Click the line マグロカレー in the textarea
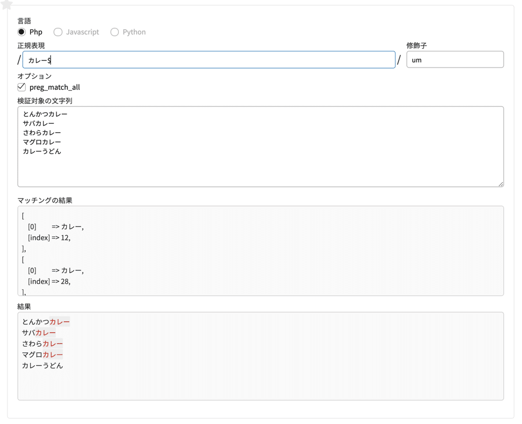The width and height of the screenshot is (522, 424). 42,142
